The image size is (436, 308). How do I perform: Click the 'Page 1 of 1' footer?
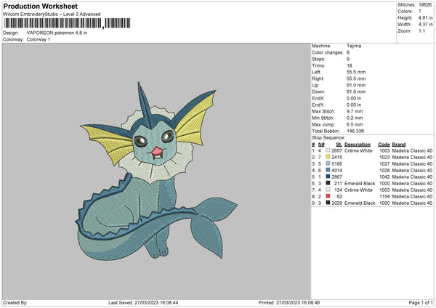point(421,302)
